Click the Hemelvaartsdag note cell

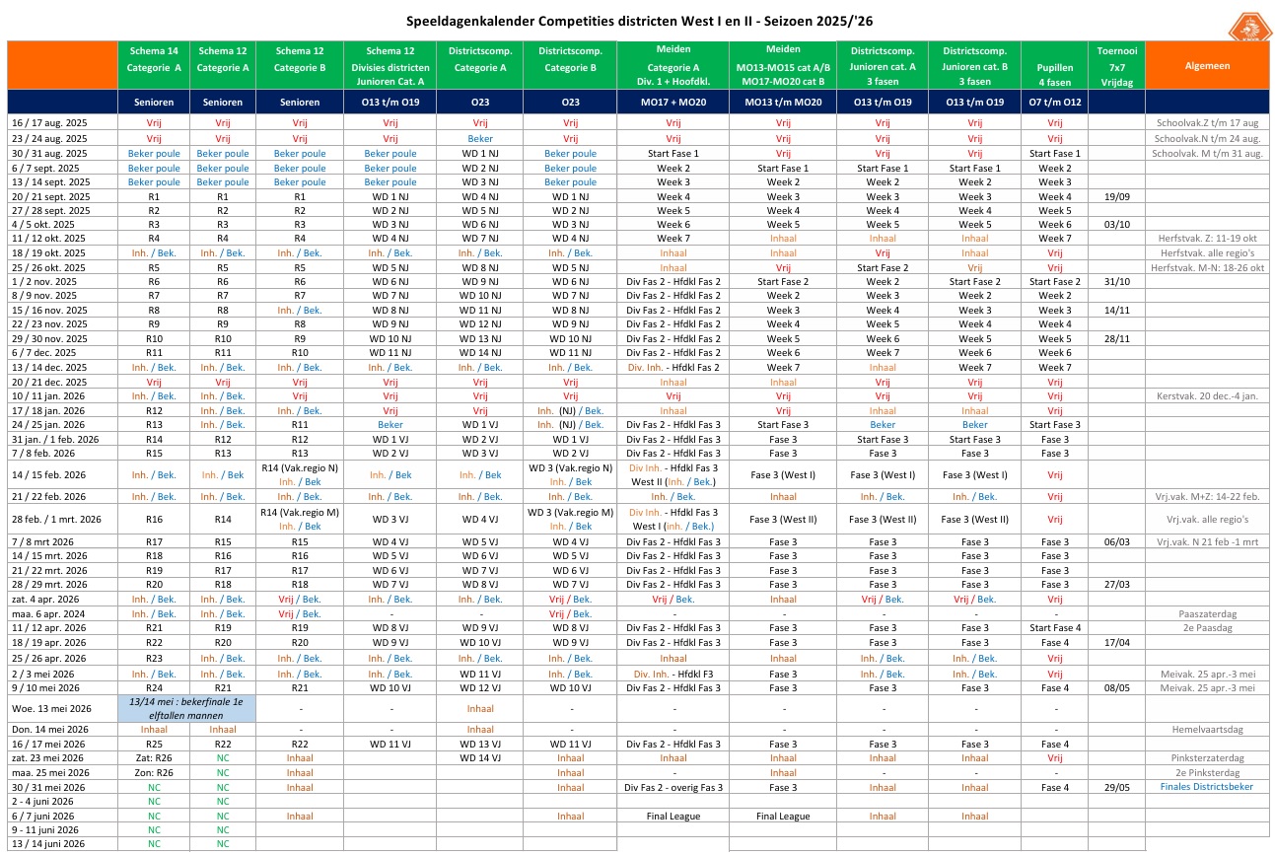click(1208, 730)
